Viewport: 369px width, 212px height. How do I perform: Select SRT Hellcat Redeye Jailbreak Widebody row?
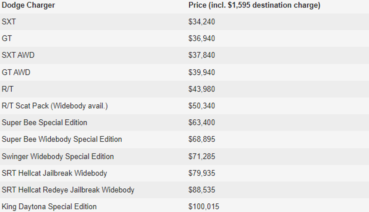click(68, 190)
